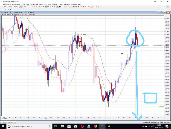Select the 10 minute time scale
Image resolution: width=171 pixels, height=129 pixels.
(x=34, y=7)
